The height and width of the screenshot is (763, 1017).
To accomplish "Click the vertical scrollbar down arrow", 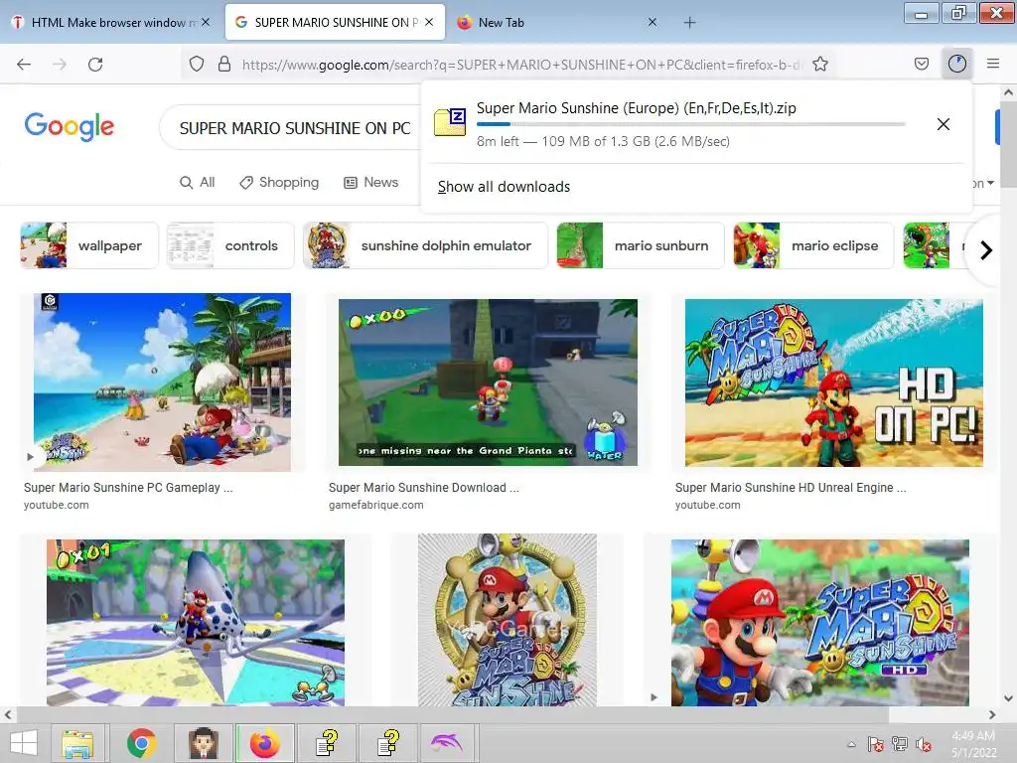I will click(x=1009, y=698).
